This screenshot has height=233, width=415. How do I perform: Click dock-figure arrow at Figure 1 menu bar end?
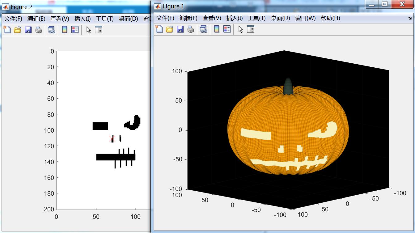[x=410, y=18]
